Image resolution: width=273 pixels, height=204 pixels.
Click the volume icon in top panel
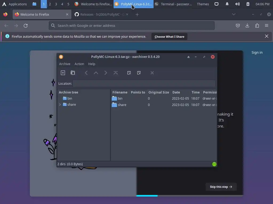click(237, 4)
